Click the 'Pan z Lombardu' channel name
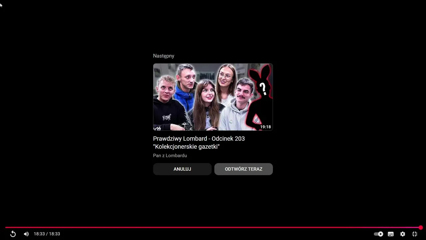Image resolution: width=426 pixels, height=240 pixels. point(170,156)
